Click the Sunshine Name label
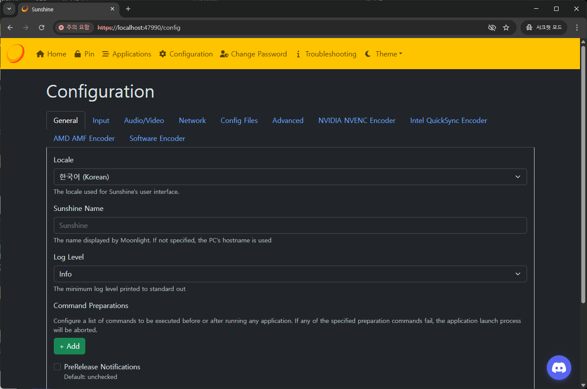587x389 pixels. 79,208
